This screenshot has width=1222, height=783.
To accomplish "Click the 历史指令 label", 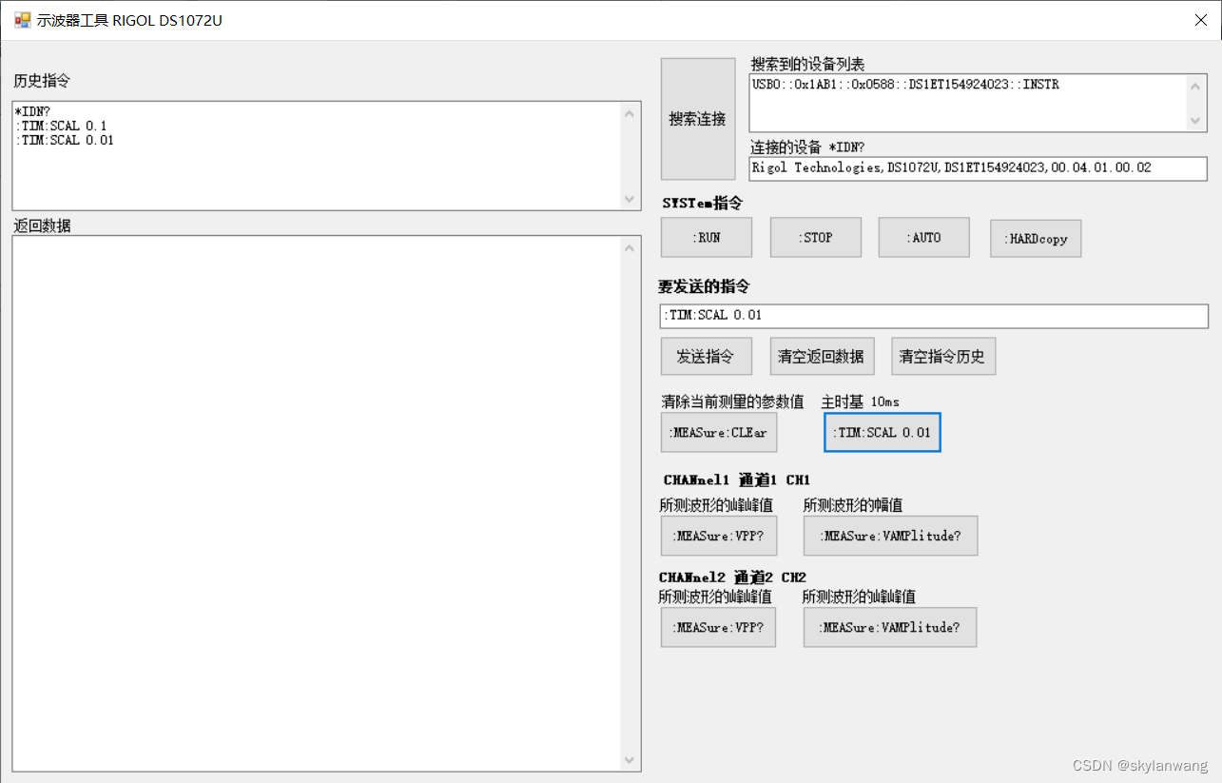I will [42, 81].
